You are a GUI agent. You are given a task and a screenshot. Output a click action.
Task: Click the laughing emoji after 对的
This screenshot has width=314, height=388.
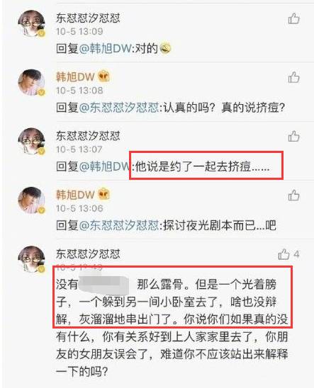click(165, 48)
